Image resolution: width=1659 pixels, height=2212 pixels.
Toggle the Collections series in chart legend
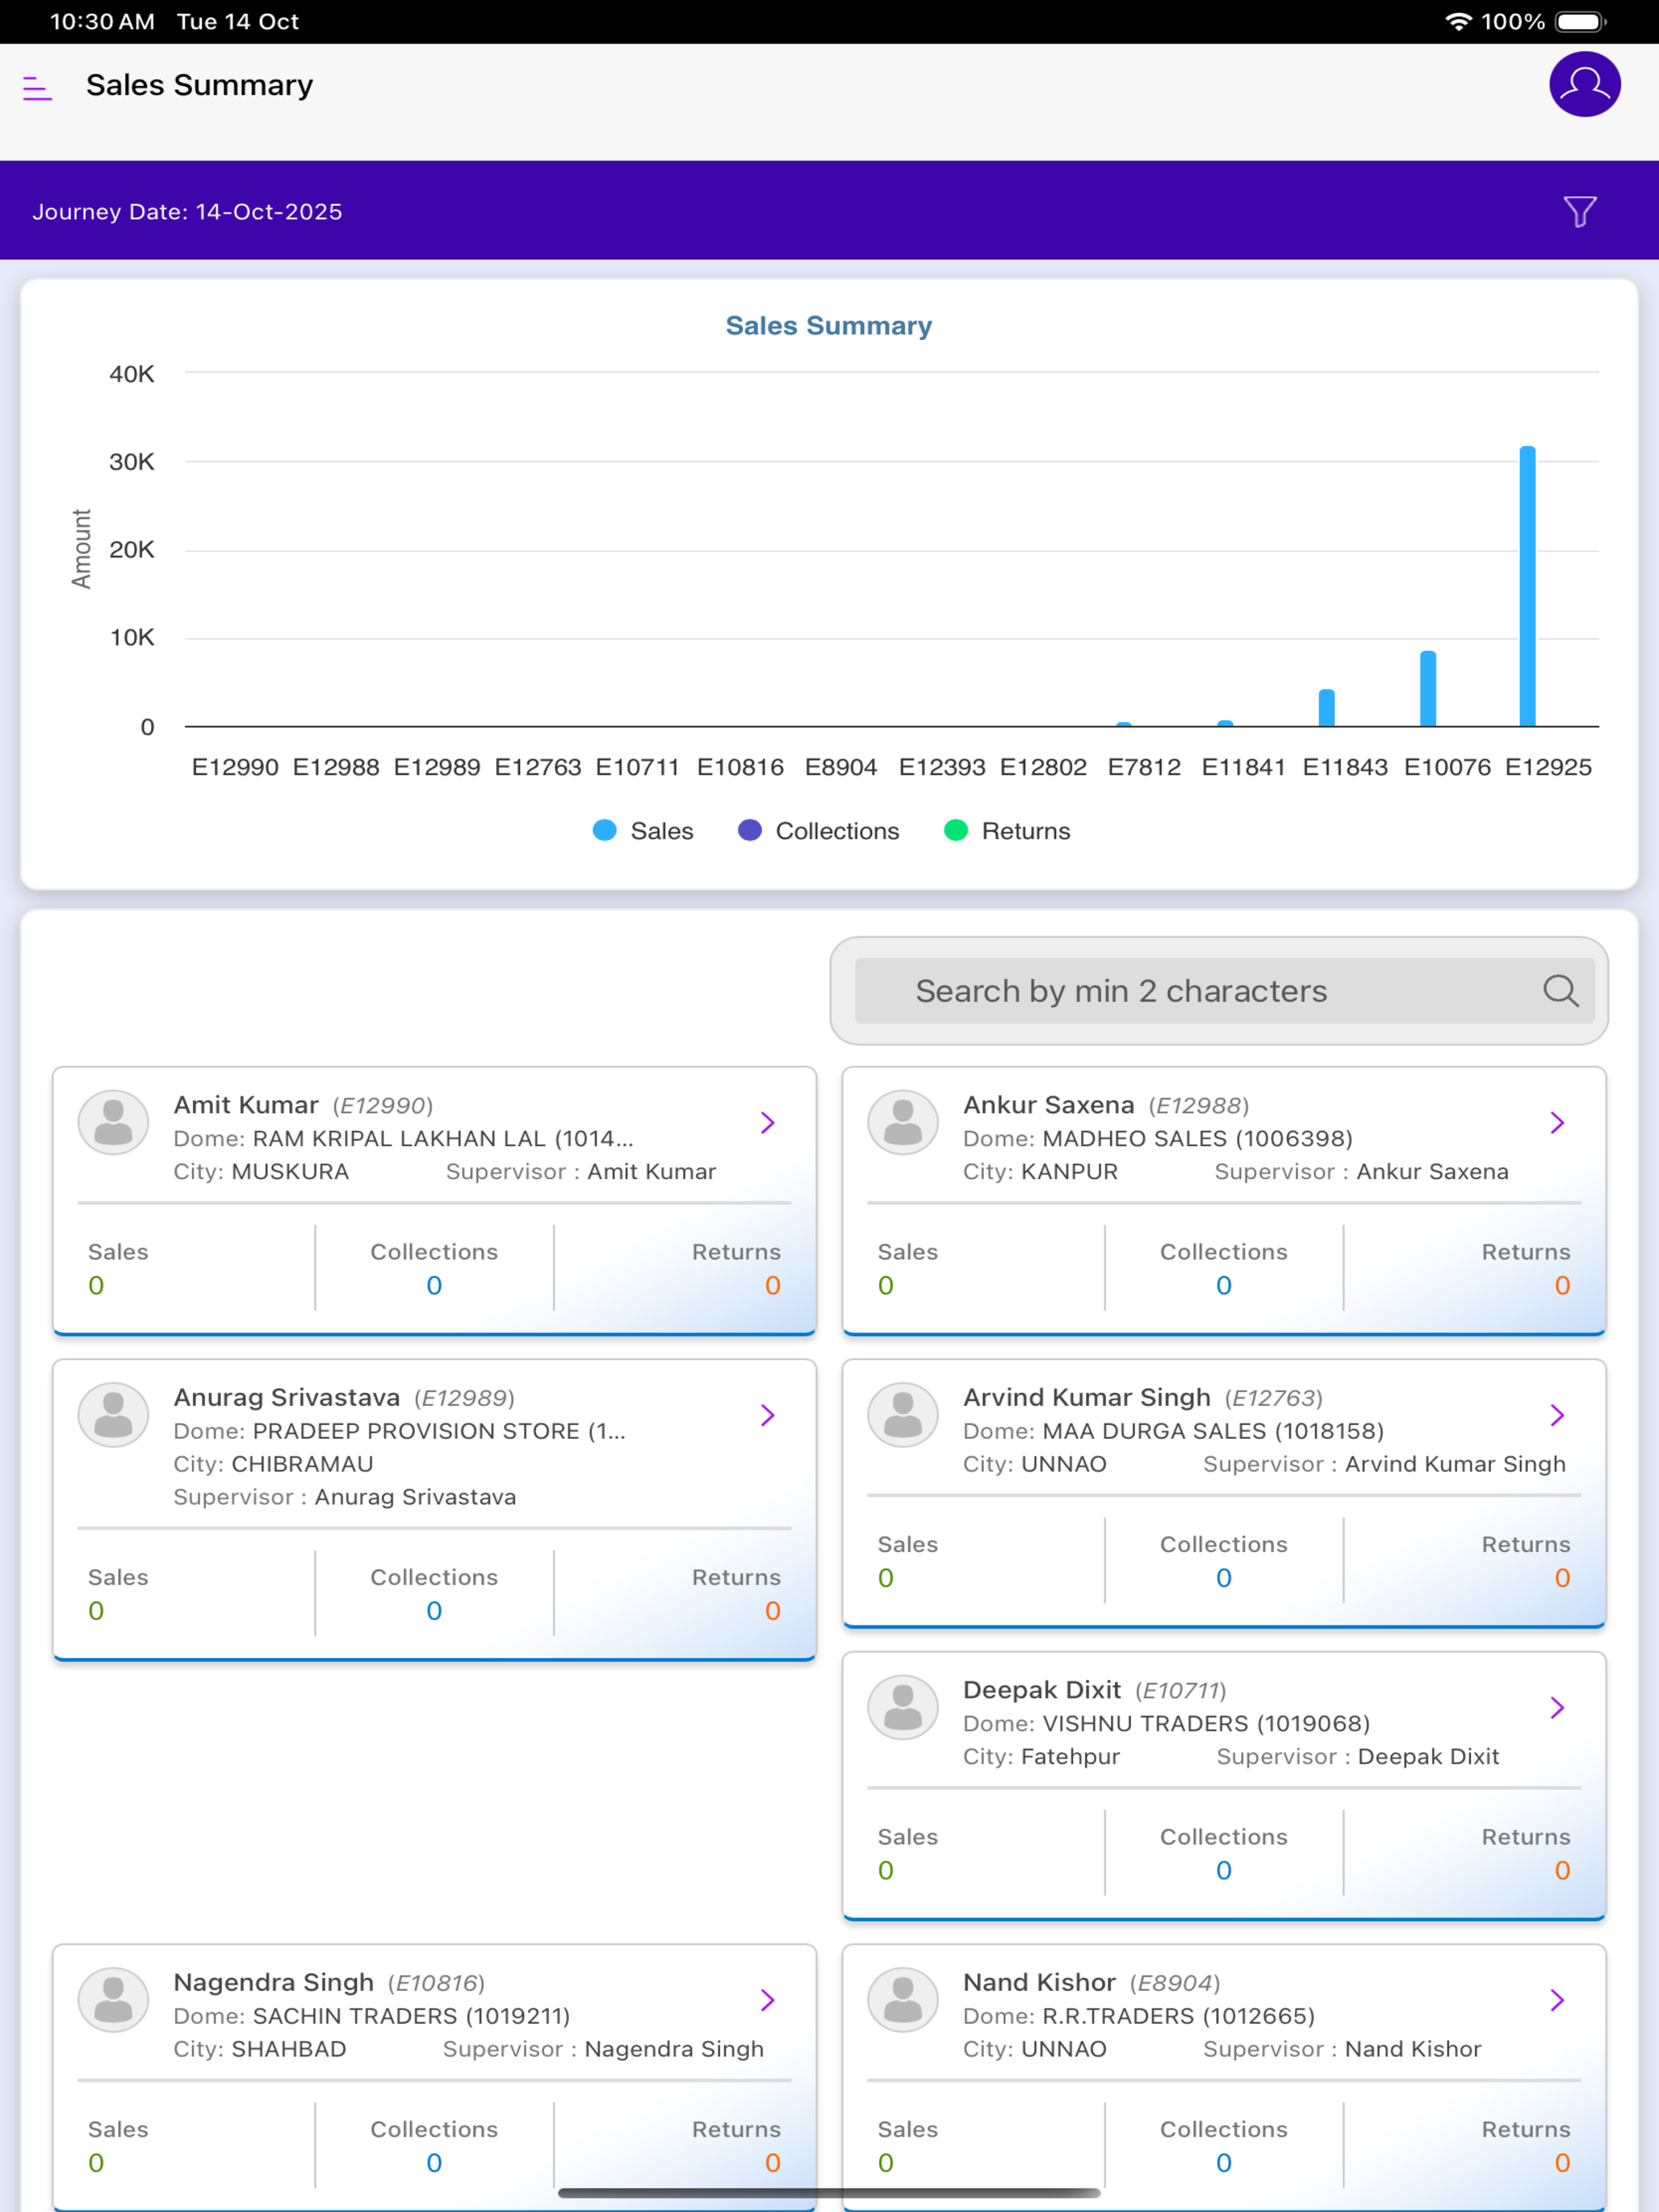point(818,830)
